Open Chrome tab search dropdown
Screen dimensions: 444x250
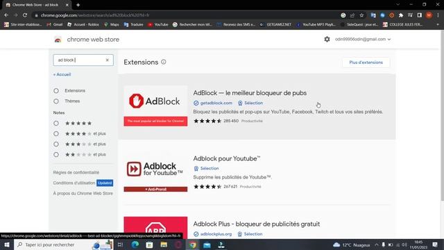point(398,5)
